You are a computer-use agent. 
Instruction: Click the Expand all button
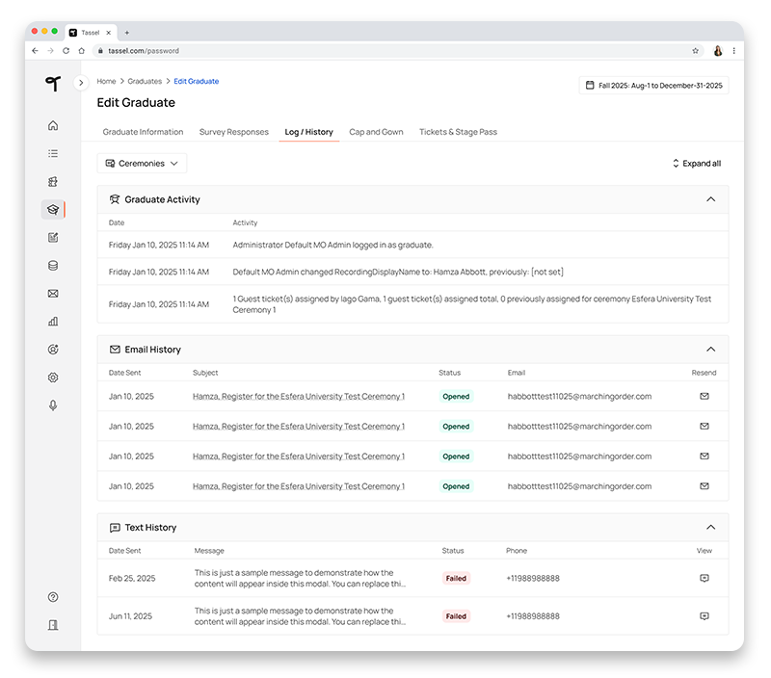(696, 164)
